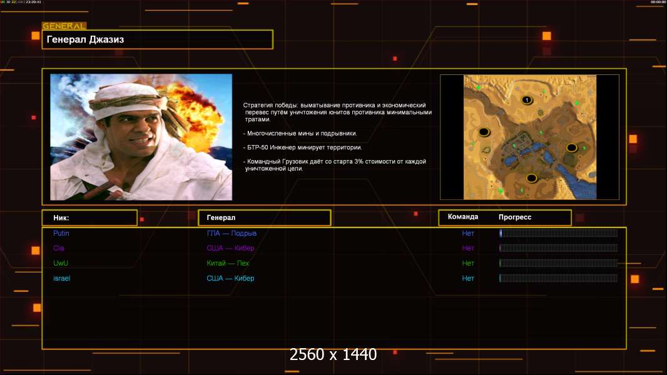Select player nickname 'israel'
The image size is (667, 375).
coord(62,278)
